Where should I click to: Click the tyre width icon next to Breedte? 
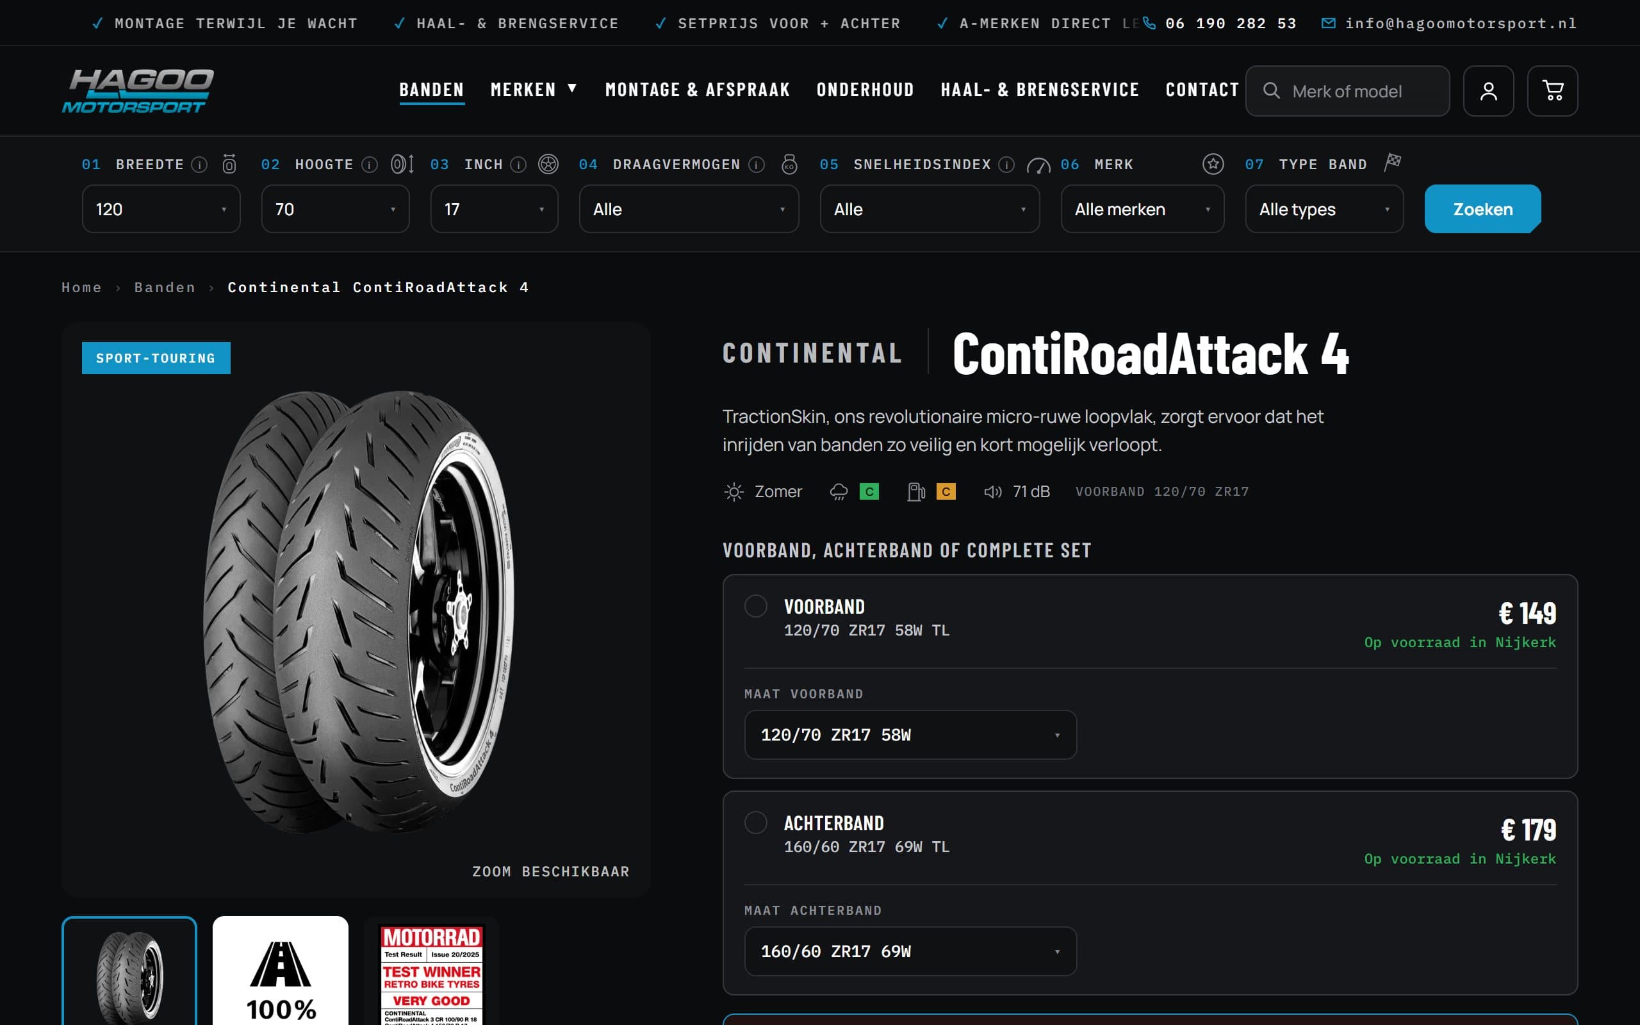pos(230,164)
